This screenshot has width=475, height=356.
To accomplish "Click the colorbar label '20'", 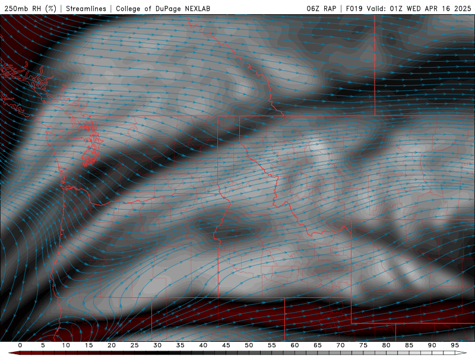I will point(112,345).
